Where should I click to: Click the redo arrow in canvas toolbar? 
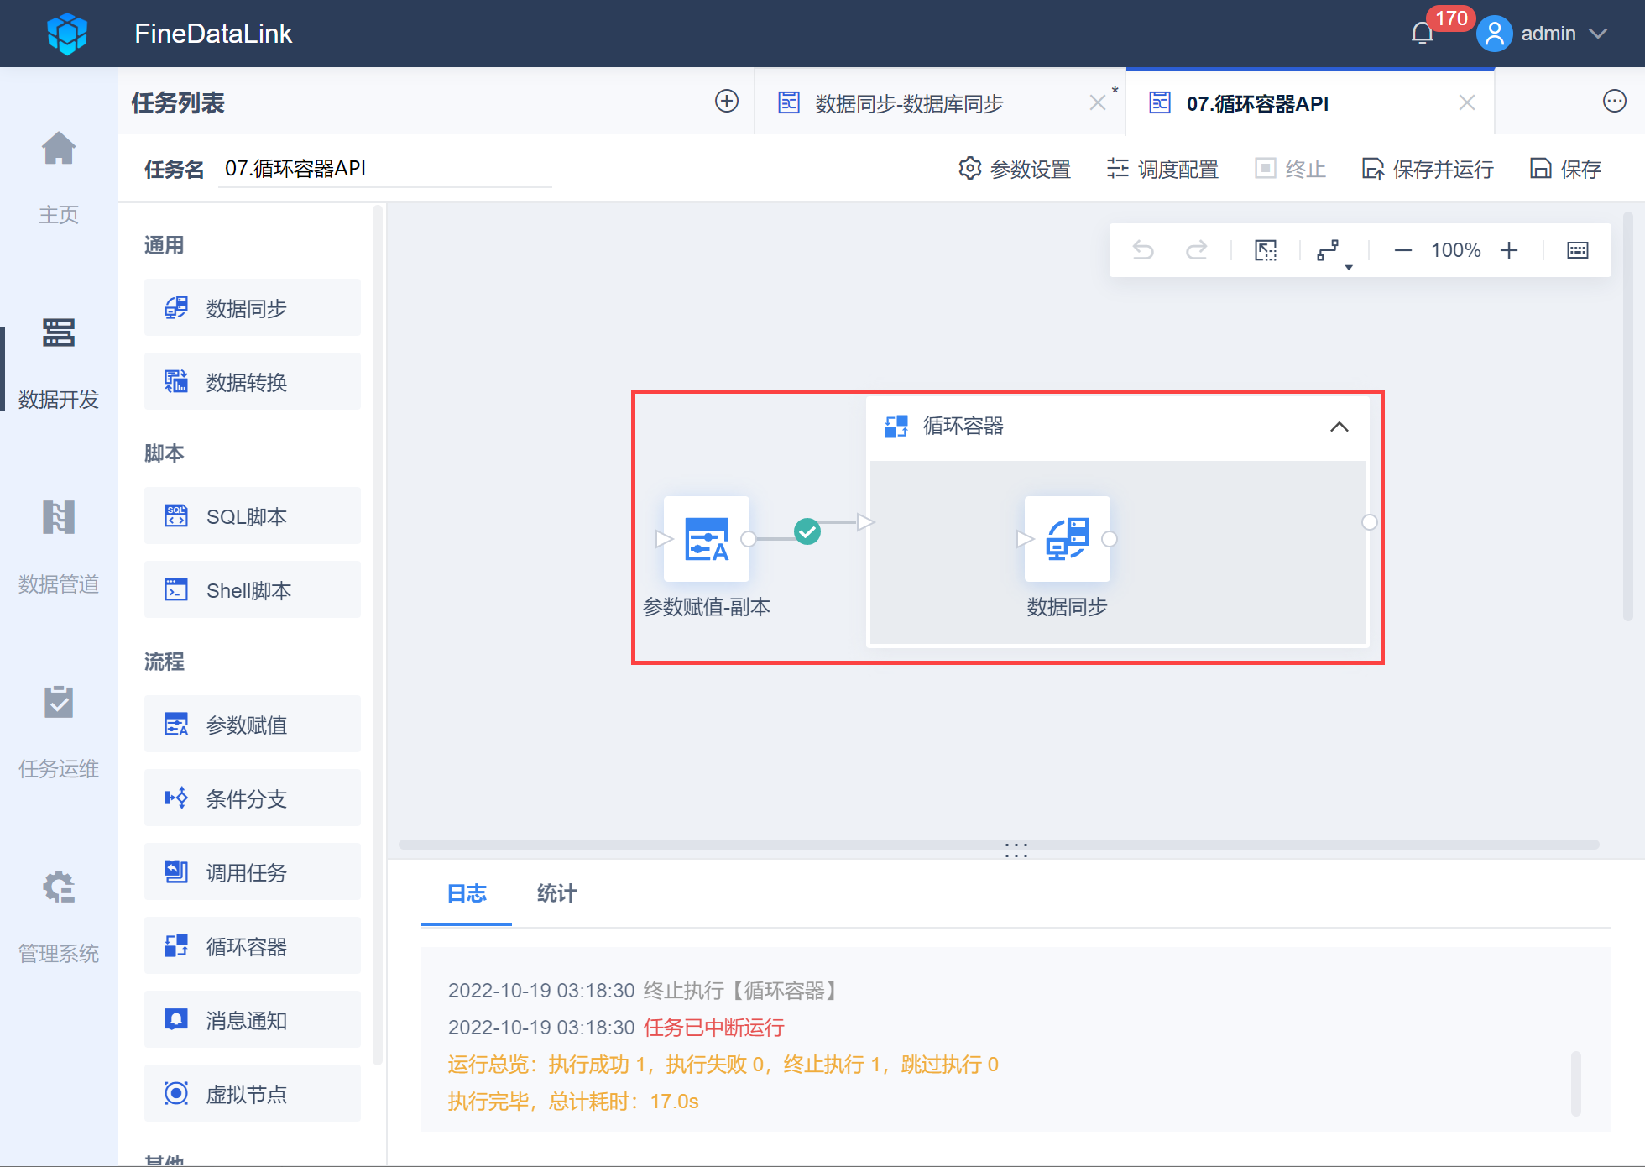pos(1196,250)
